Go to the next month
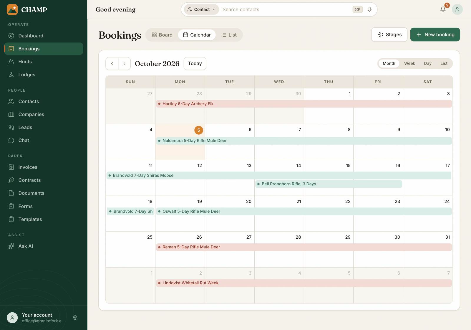This screenshot has width=471, height=330. [124, 63]
